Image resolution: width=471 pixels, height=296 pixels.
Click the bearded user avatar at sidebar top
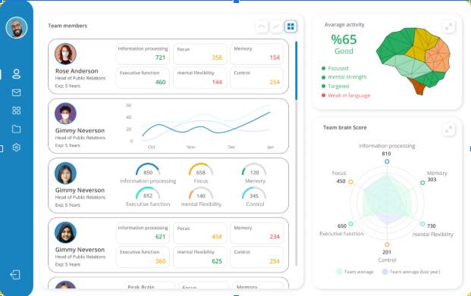[x=17, y=27]
